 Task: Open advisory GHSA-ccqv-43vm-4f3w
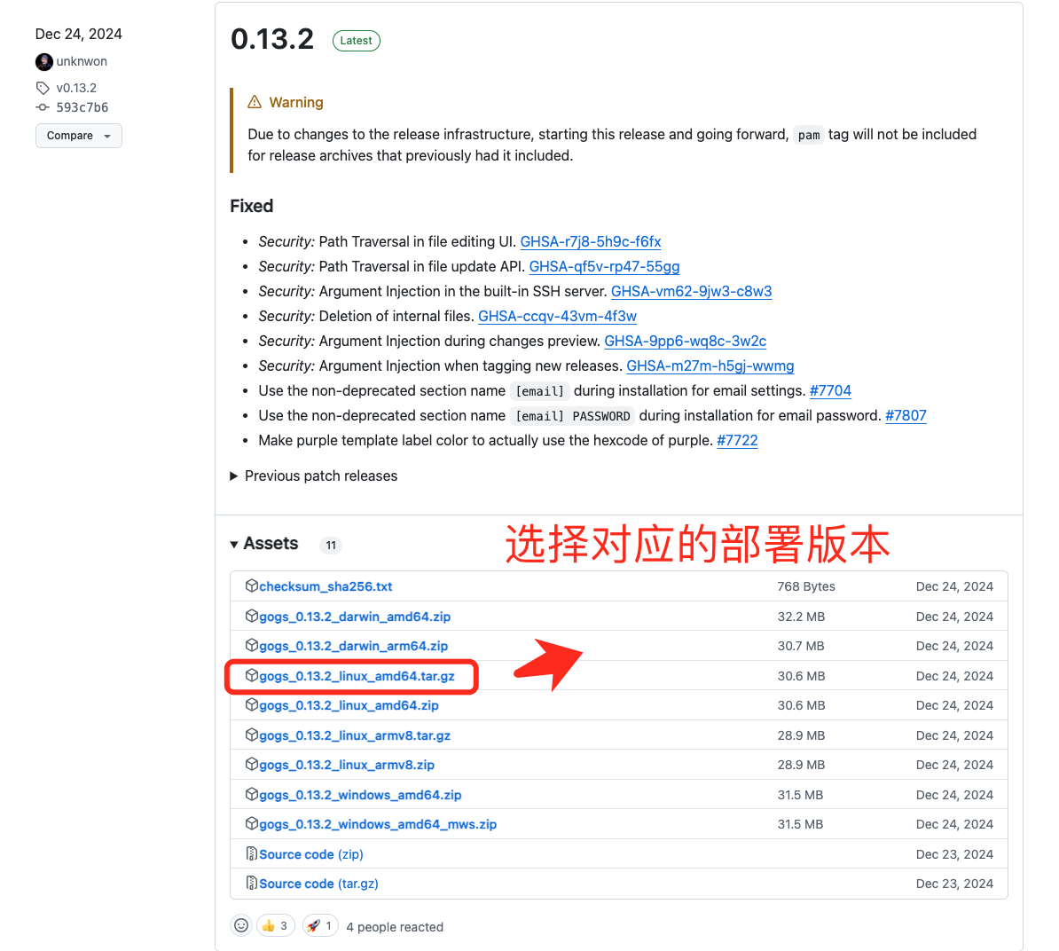point(557,316)
